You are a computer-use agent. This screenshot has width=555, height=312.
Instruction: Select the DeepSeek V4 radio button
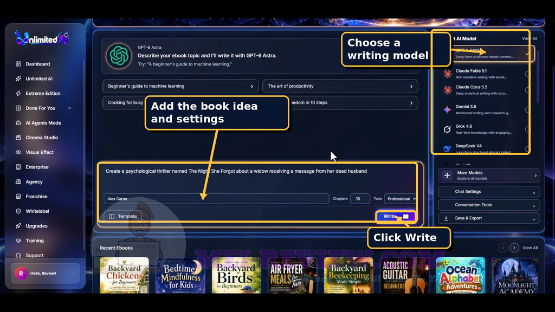point(528,149)
